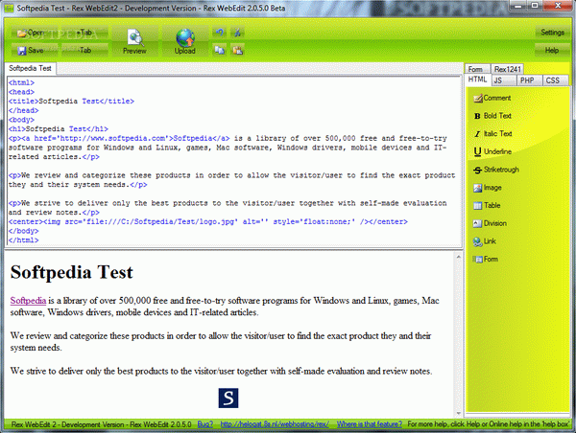This screenshot has height=433, width=576.
Task: Paste from the clipboard
Action: (x=238, y=50)
